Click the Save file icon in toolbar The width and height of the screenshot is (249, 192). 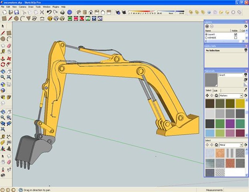(17, 12)
